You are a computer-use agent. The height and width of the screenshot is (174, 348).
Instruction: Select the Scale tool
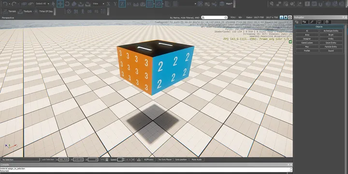pos(74,4)
